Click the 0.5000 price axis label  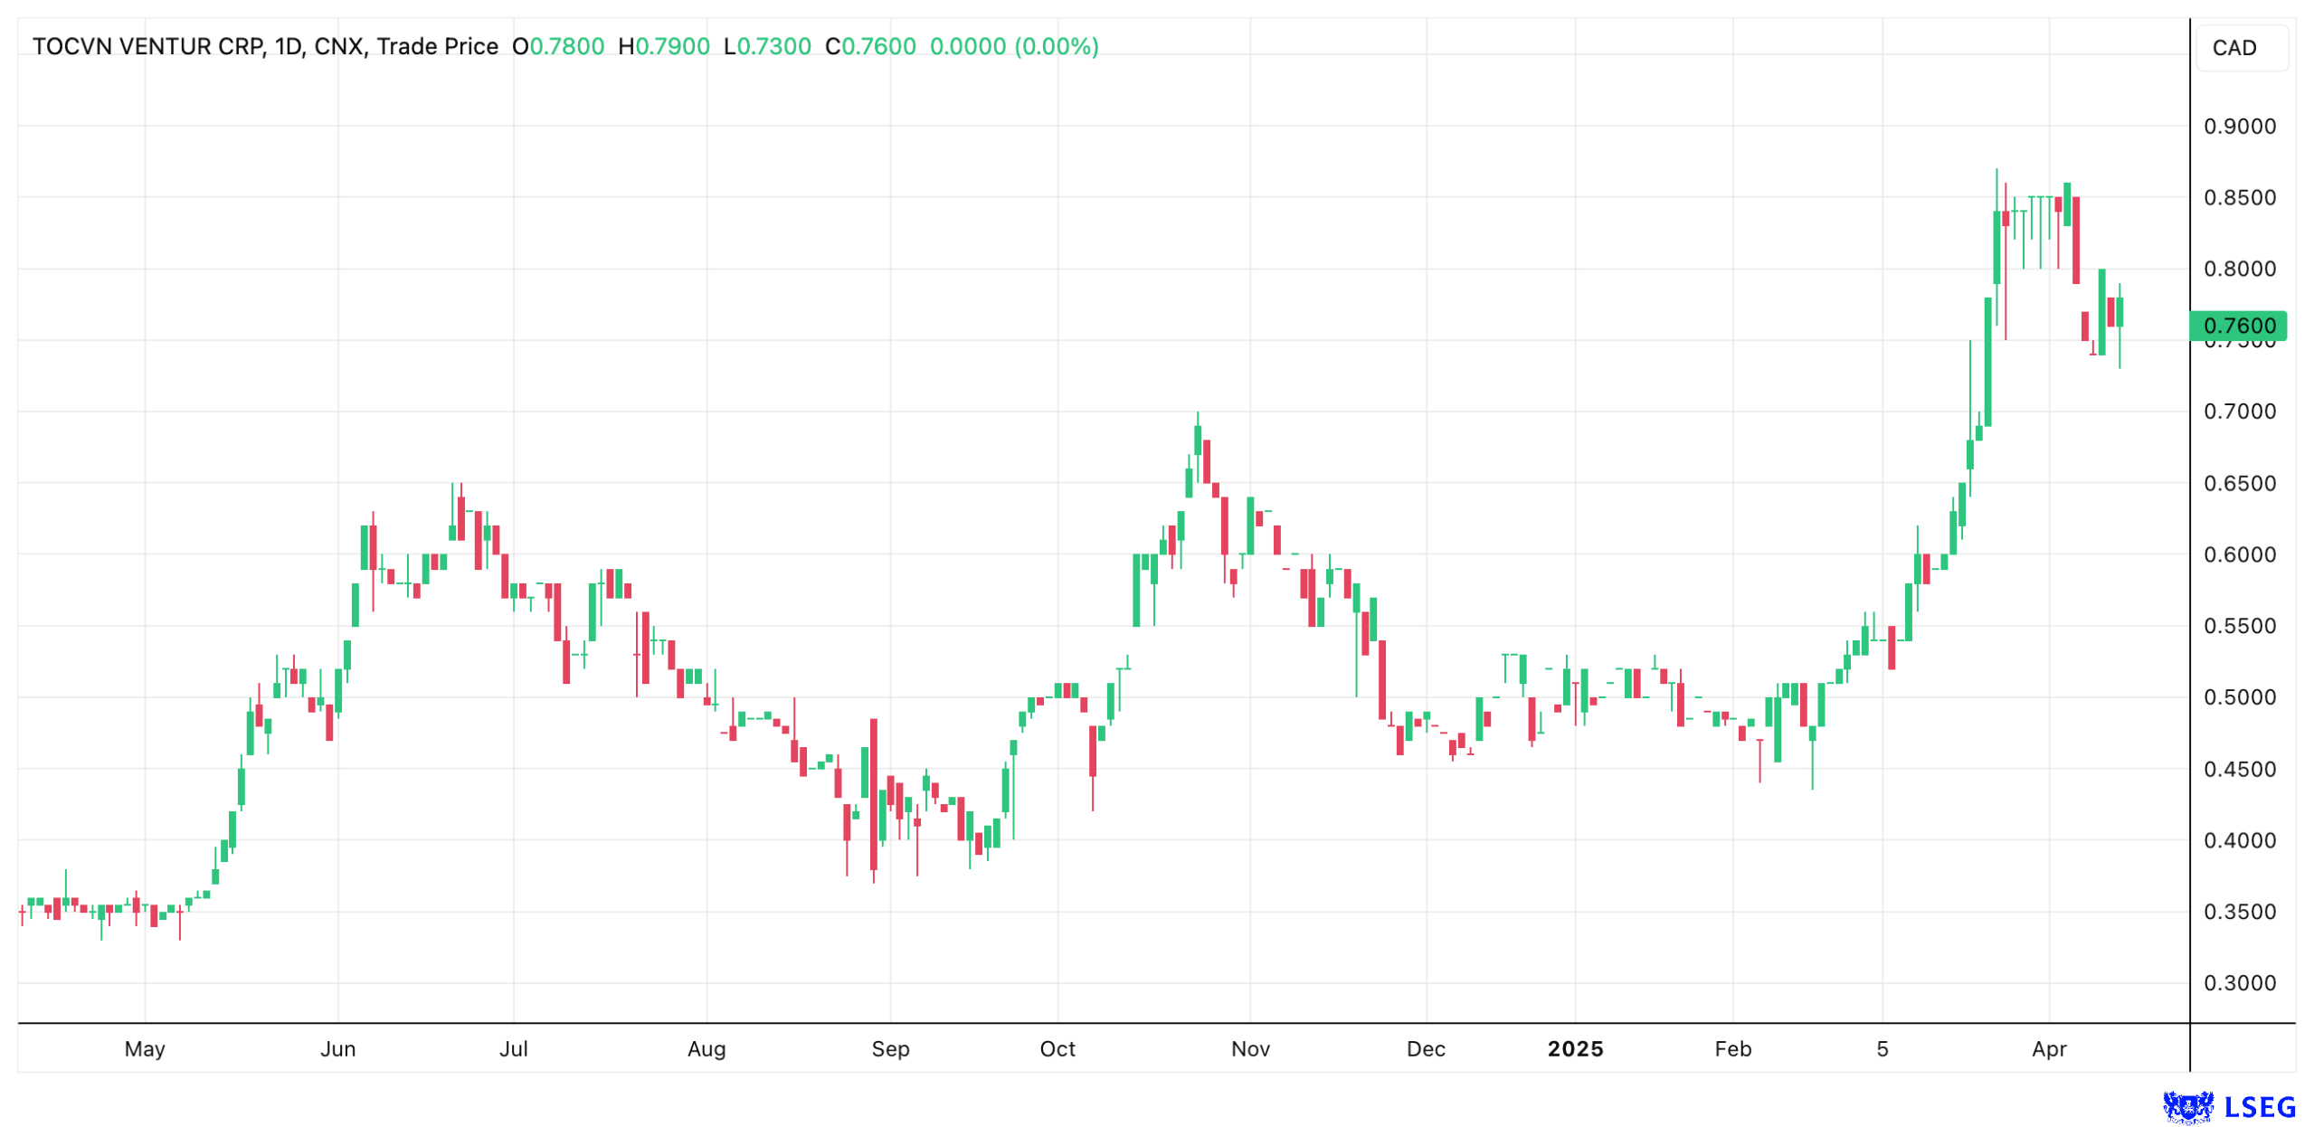[2238, 696]
